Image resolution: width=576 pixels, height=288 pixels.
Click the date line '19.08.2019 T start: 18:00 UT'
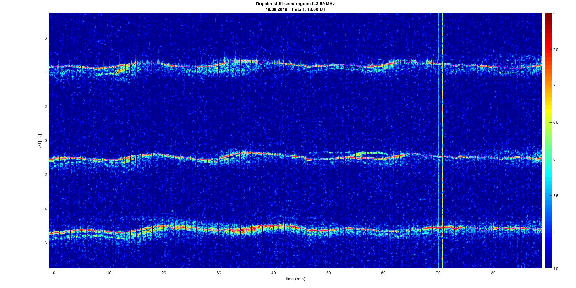click(295, 9)
